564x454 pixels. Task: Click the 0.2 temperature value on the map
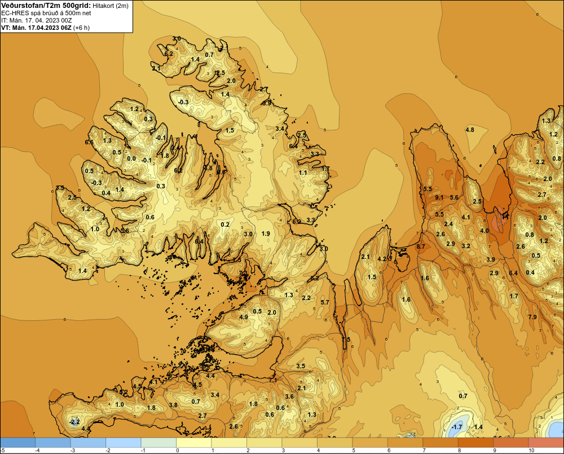coord(225,224)
